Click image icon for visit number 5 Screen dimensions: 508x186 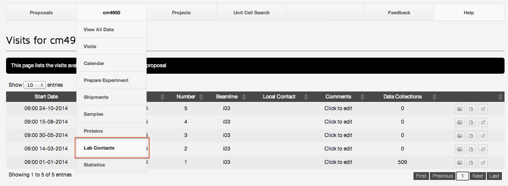(460, 109)
